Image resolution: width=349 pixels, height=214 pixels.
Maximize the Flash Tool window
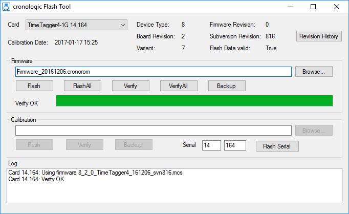pyautogui.click(x=313, y=7)
